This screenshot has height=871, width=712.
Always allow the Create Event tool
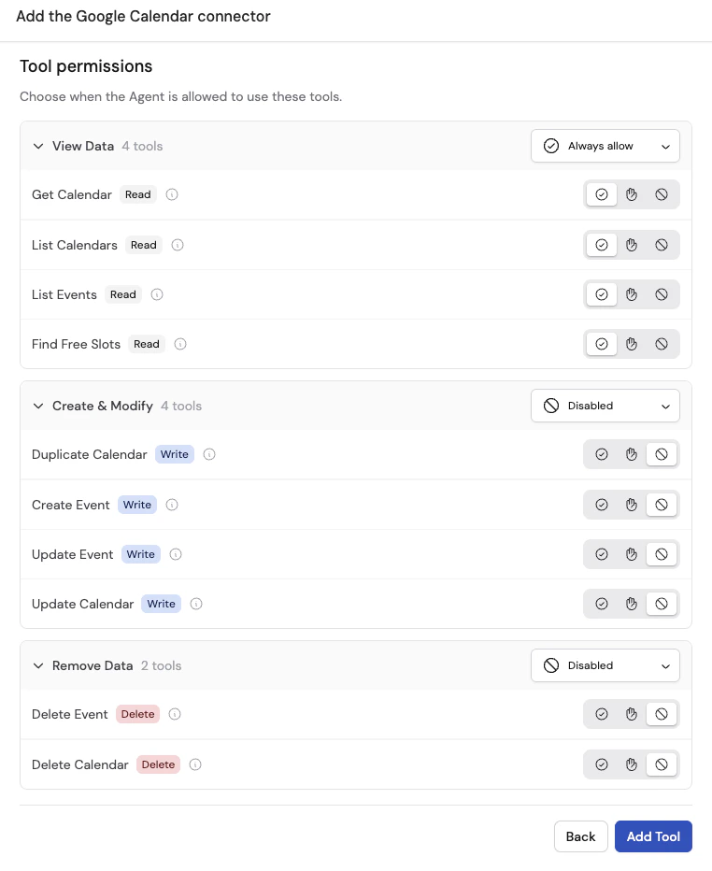click(x=602, y=505)
